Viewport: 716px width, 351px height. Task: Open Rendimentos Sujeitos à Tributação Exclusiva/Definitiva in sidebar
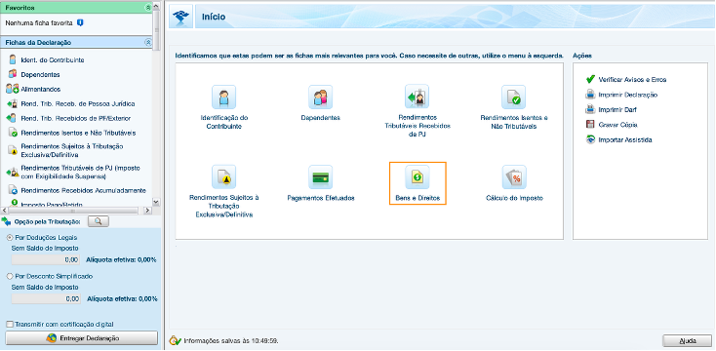point(72,151)
